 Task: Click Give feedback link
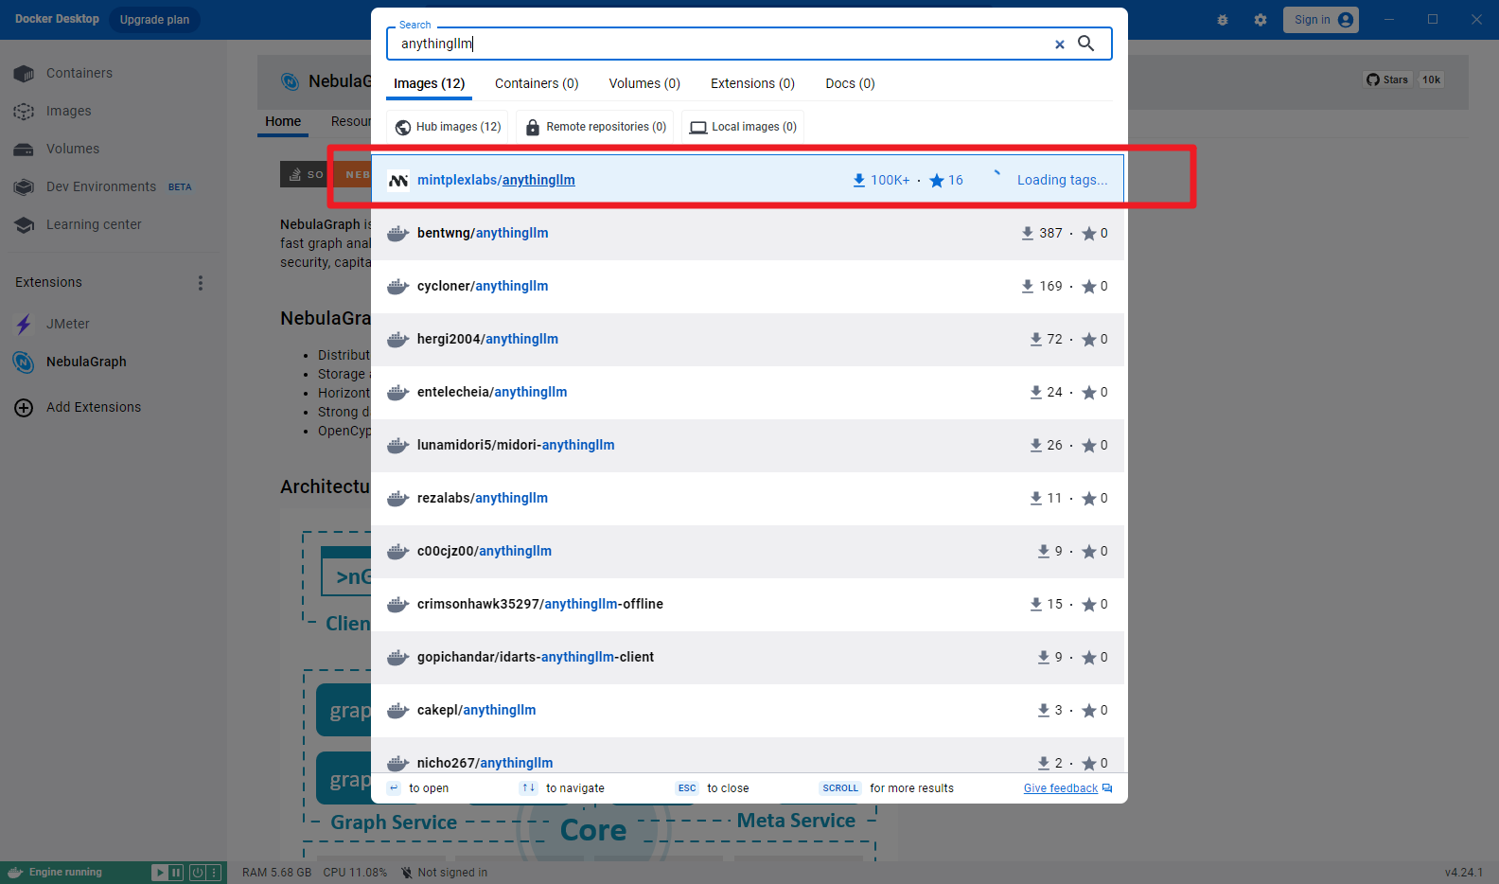1061,788
